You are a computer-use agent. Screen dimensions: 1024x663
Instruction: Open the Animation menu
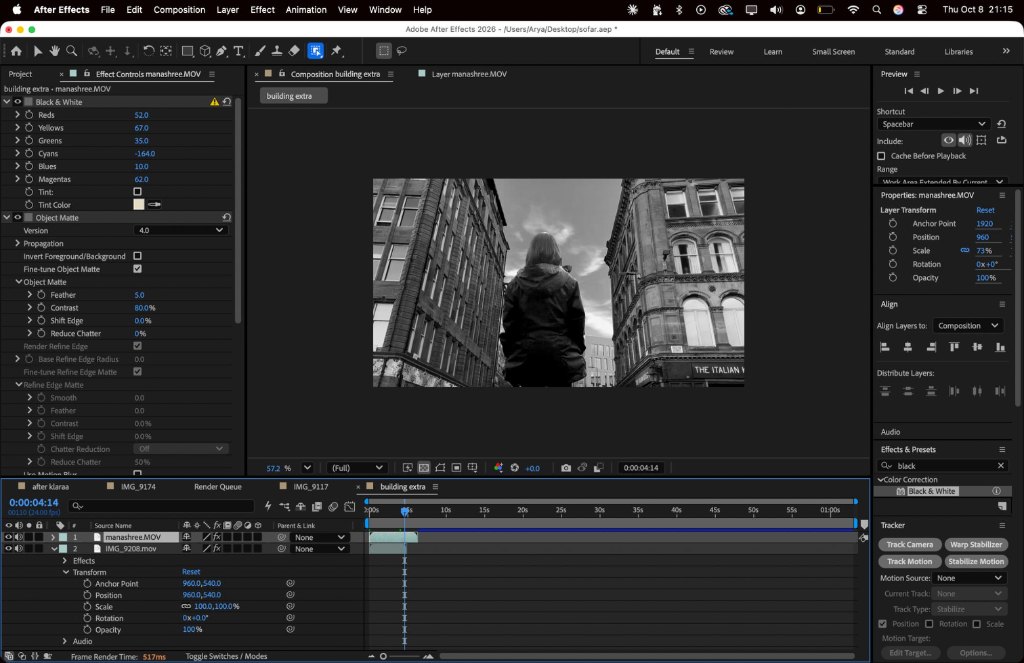click(306, 10)
